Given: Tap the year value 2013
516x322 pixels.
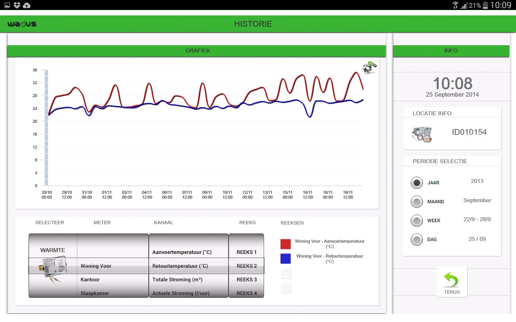Looking at the screenshot, I should [x=477, y=181].
